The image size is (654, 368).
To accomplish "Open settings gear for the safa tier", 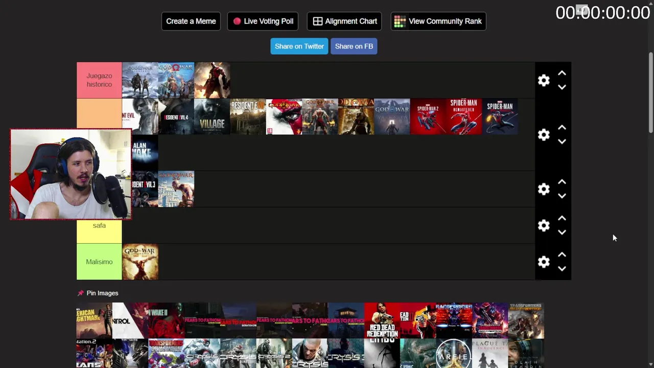I will 544,225.
